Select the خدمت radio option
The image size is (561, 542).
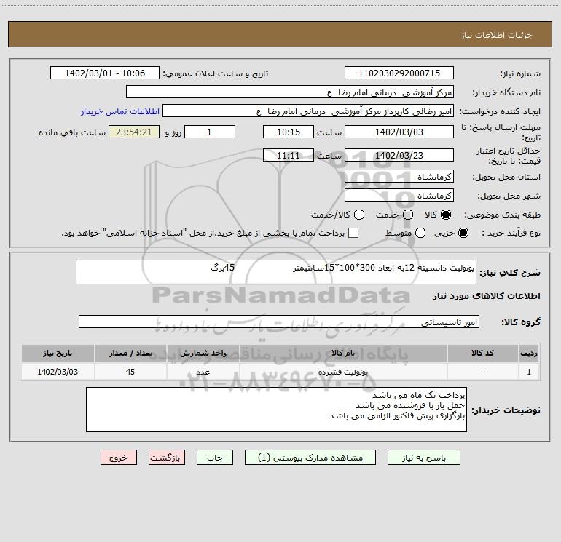pyautogui.click(x=408, y=215)
